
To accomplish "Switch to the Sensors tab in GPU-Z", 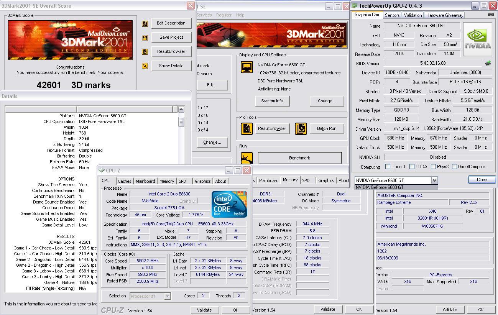I will click(x=392, y=15).
